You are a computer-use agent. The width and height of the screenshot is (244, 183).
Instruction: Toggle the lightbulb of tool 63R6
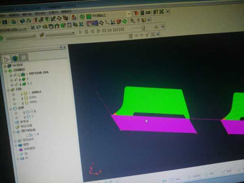[x=22, y=98]
